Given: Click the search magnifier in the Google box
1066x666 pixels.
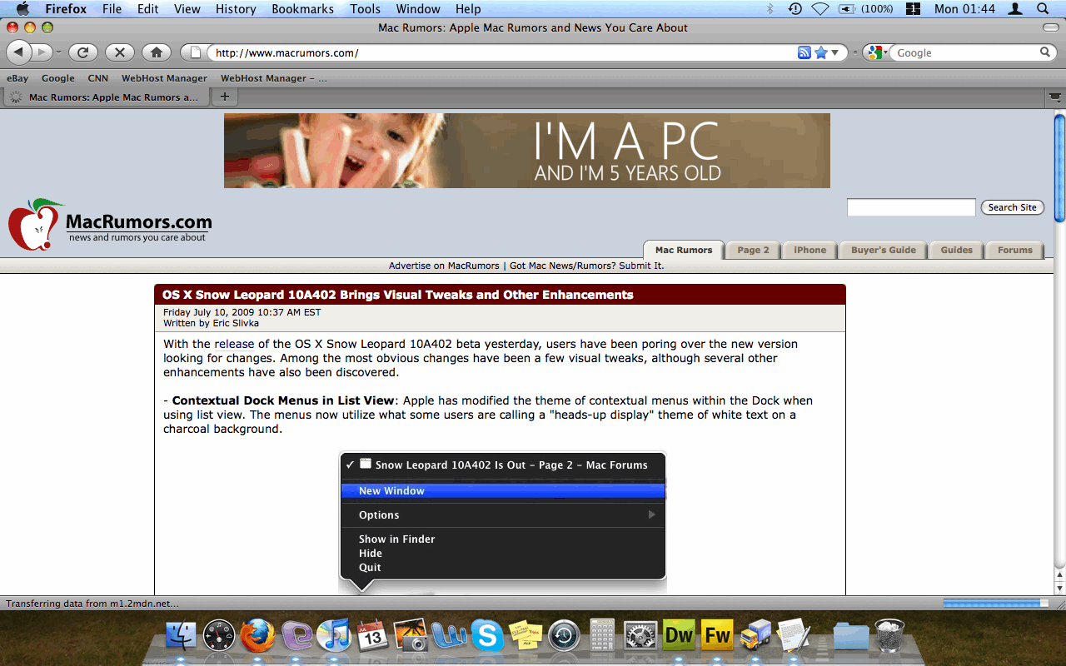Looking at the screenshot, I should (1045, 52).
